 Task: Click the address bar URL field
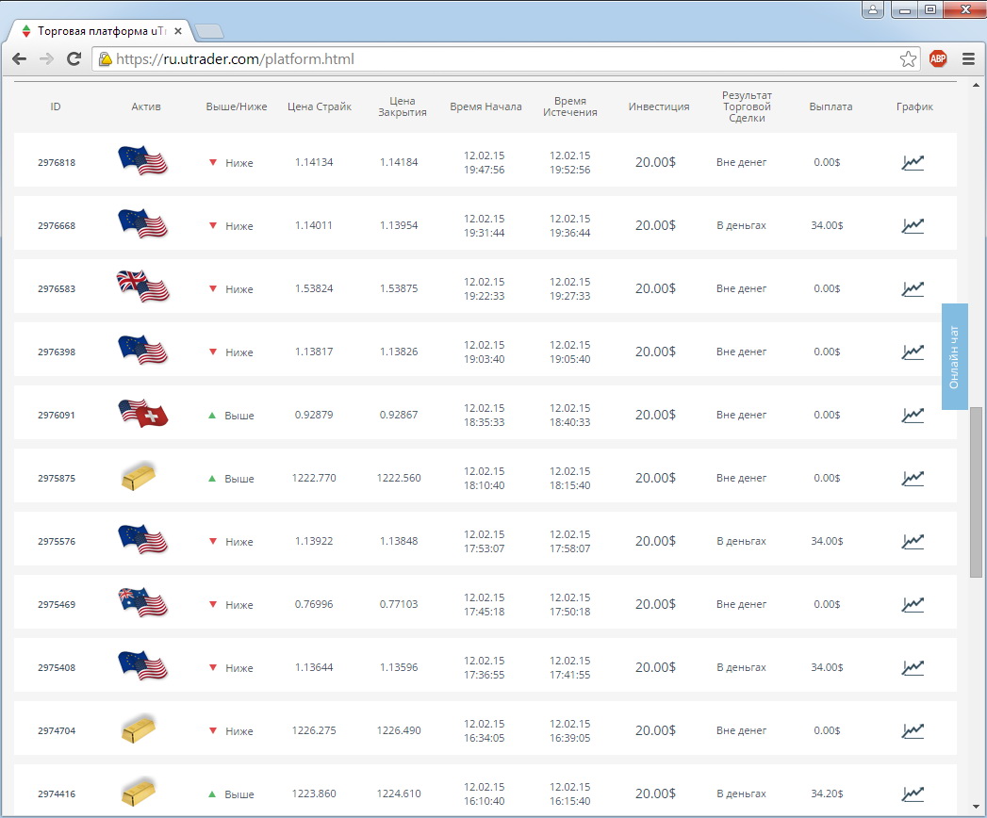pos(500,59)
